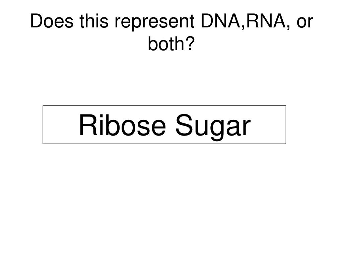Click the Ribose Sugar text box
The width and height of the screenshot is (343, 257).
tap(164, 124)
